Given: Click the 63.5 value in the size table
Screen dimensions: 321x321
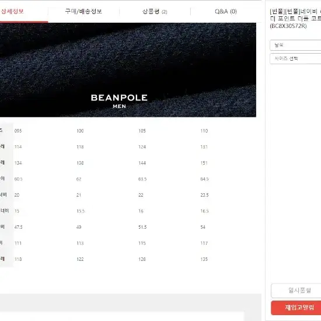Looking at the screenshot, I should click(x=142, y=179).
